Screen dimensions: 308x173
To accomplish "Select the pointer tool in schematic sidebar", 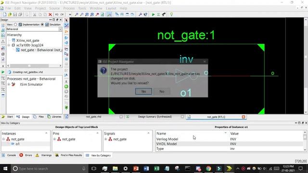I will tap(66, 20).
